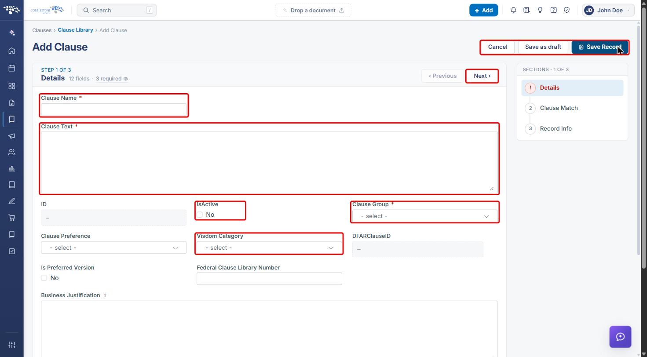The width and height of the screenshot is (647, 357).
Task: Toggle the required fields eye icon
Action: [126, 79]
